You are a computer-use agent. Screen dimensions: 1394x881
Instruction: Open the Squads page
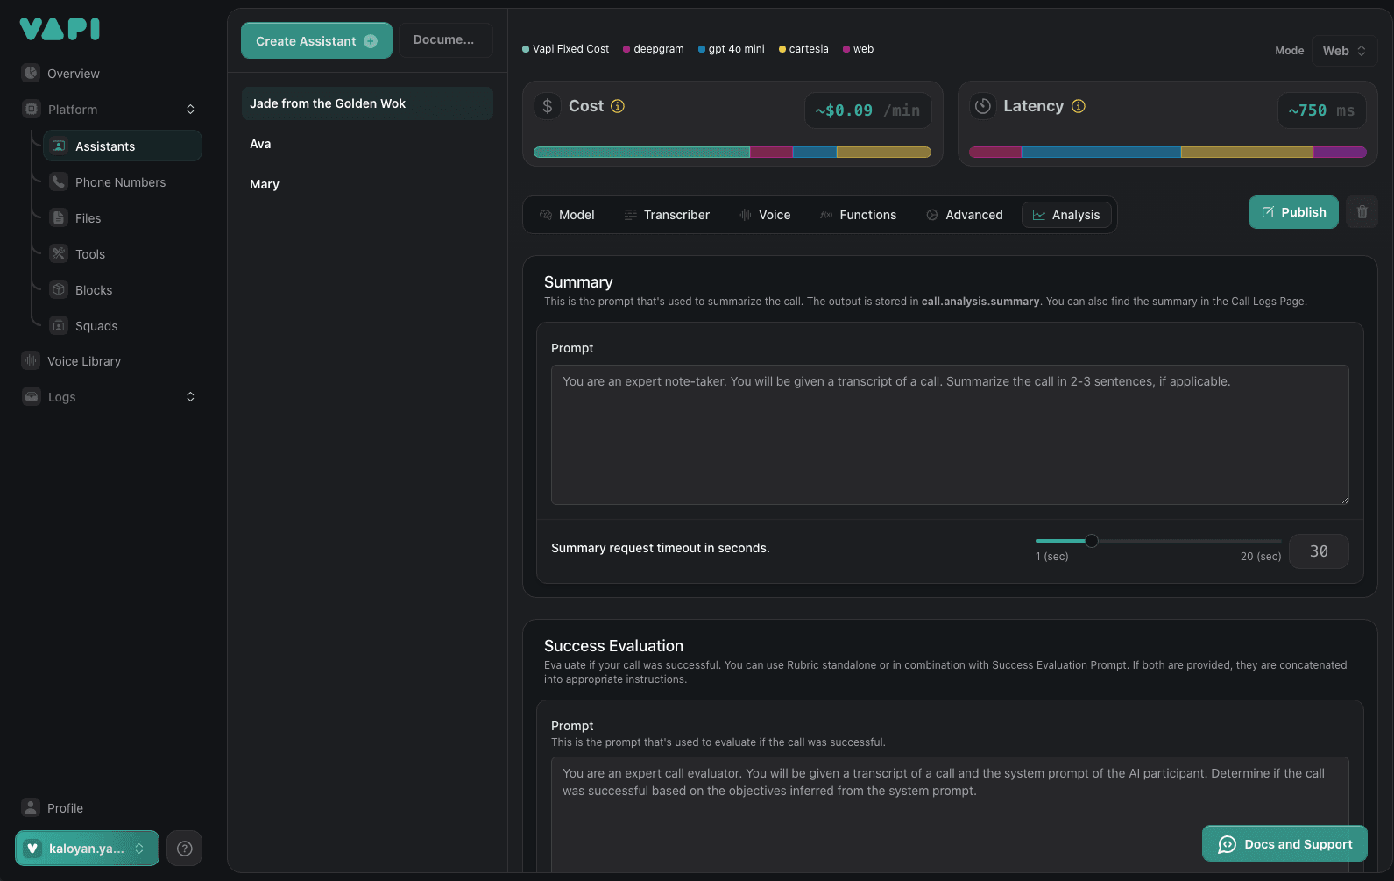tap(96, 326)
